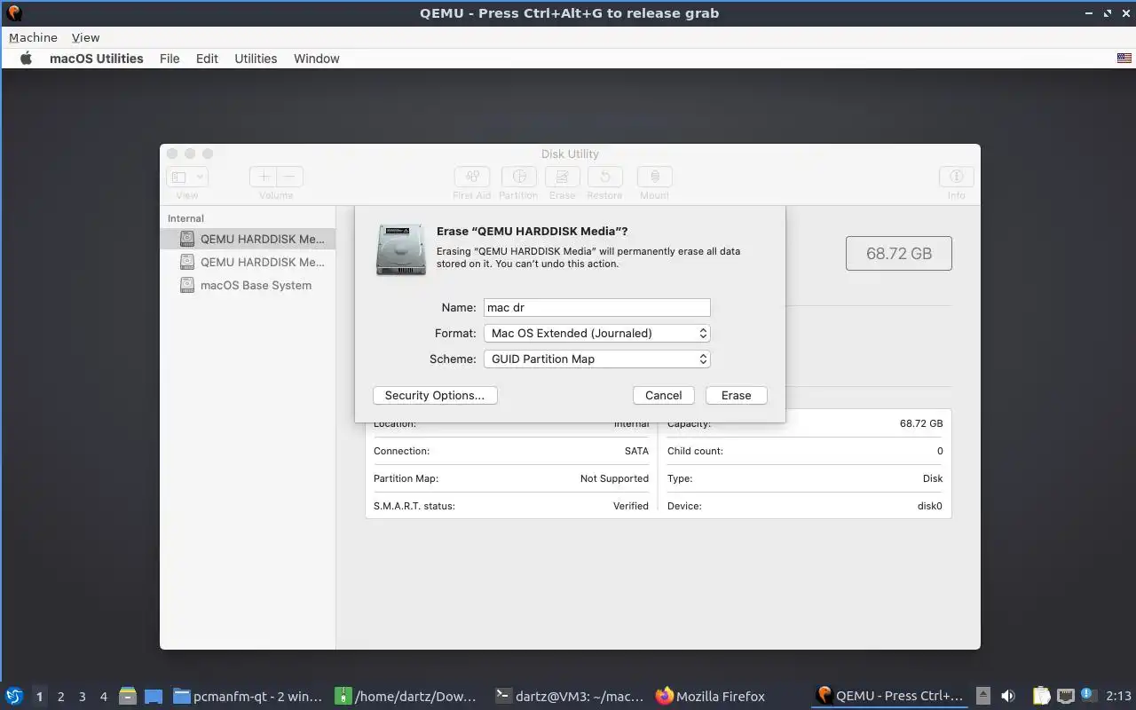1136x710 pixels.
Task: Switch to pcmanfm-qt taskbar window
Action: [248, 696]
